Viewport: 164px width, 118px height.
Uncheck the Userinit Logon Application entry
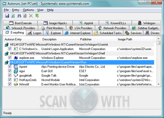(x=10, y=49)
